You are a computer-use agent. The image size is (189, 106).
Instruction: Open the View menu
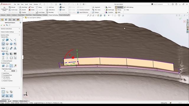pyautogui.click(x=22, y=4)
